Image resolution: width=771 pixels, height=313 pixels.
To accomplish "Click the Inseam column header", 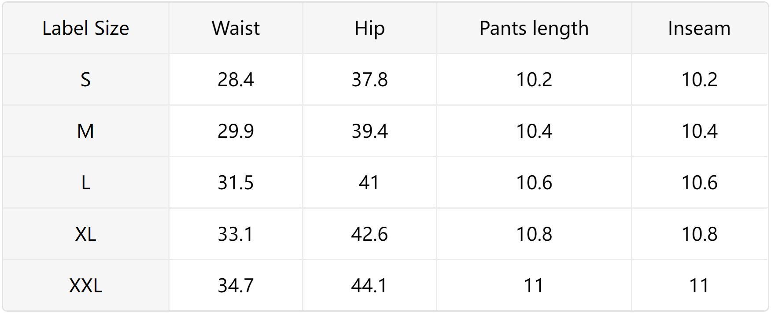I will click(x=699, y=28).
